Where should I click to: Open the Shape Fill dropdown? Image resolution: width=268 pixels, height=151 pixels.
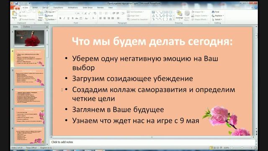[198, 12]
